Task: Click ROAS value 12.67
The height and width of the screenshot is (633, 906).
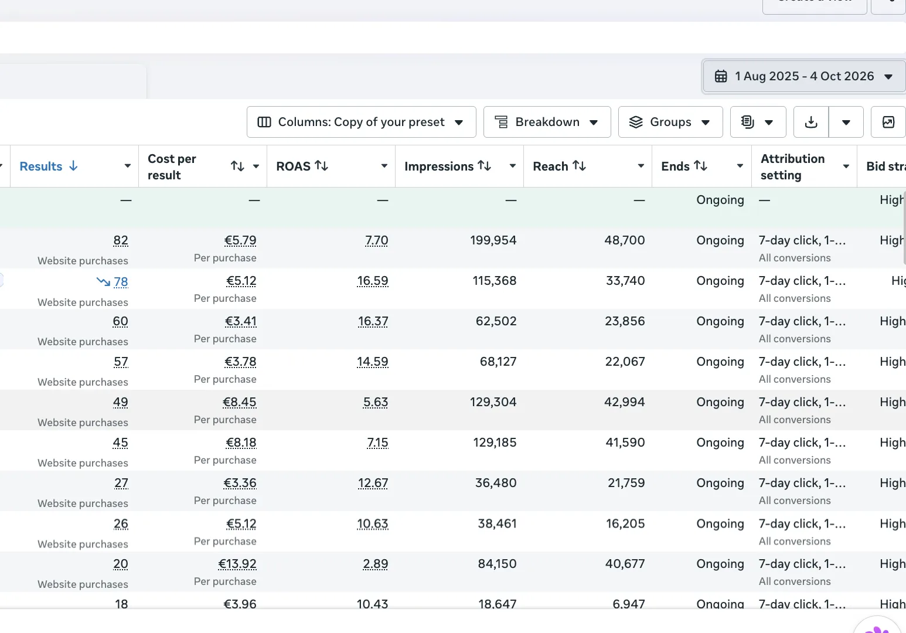Action: (x=373, y=483)
